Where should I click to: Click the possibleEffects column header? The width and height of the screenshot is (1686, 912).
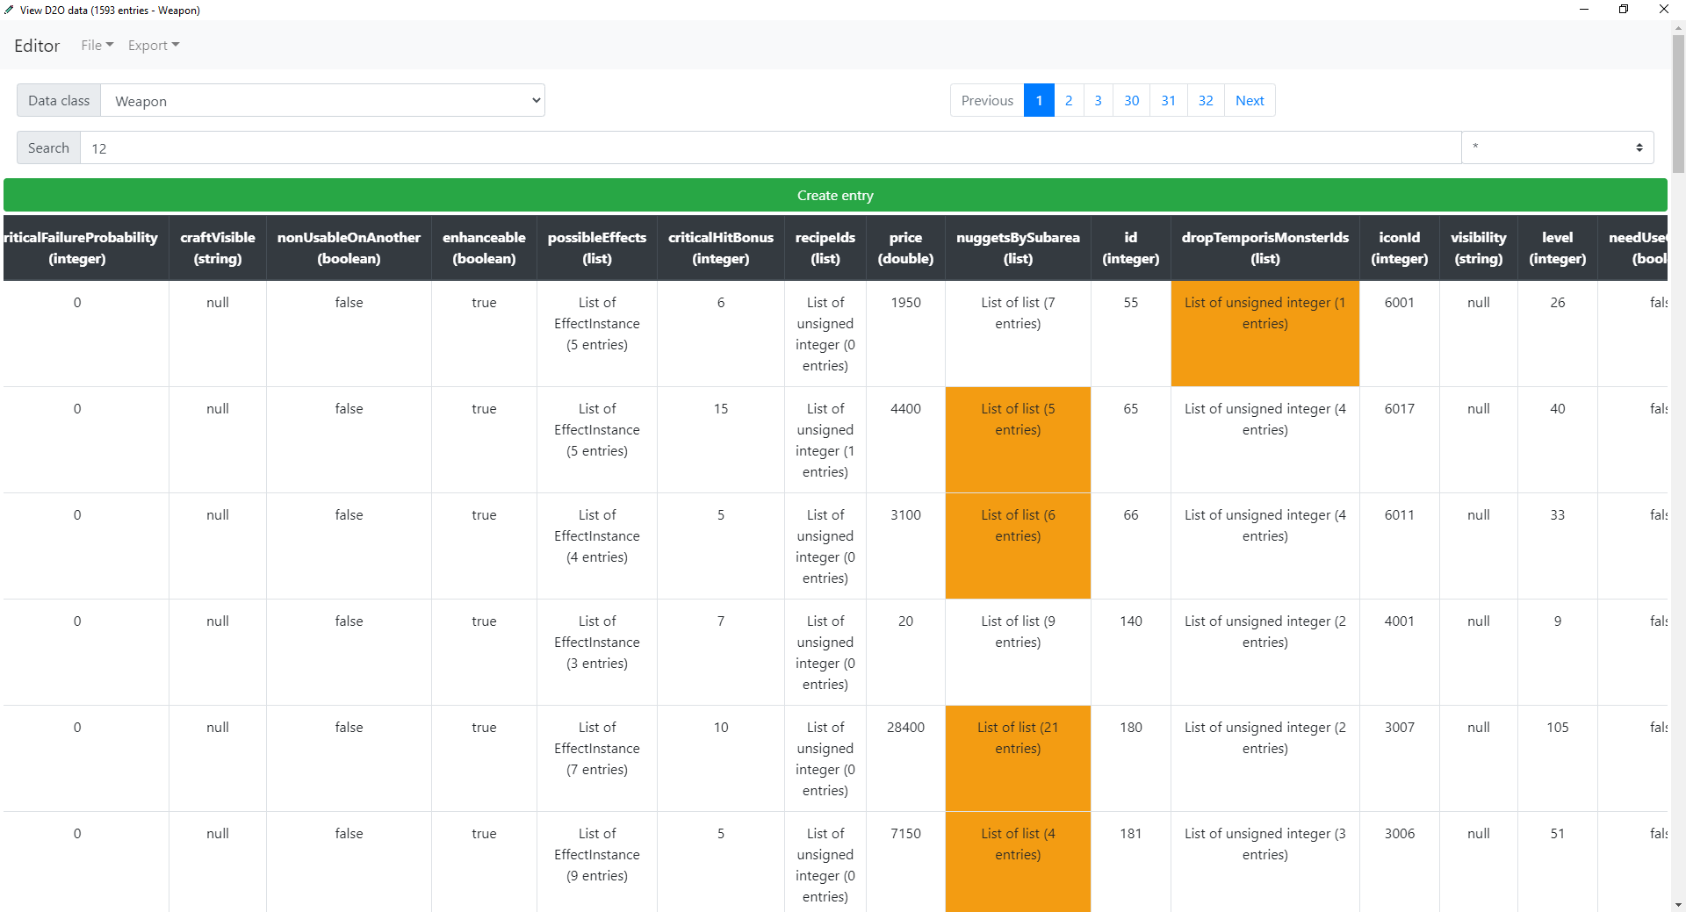[x=597, y=248]
